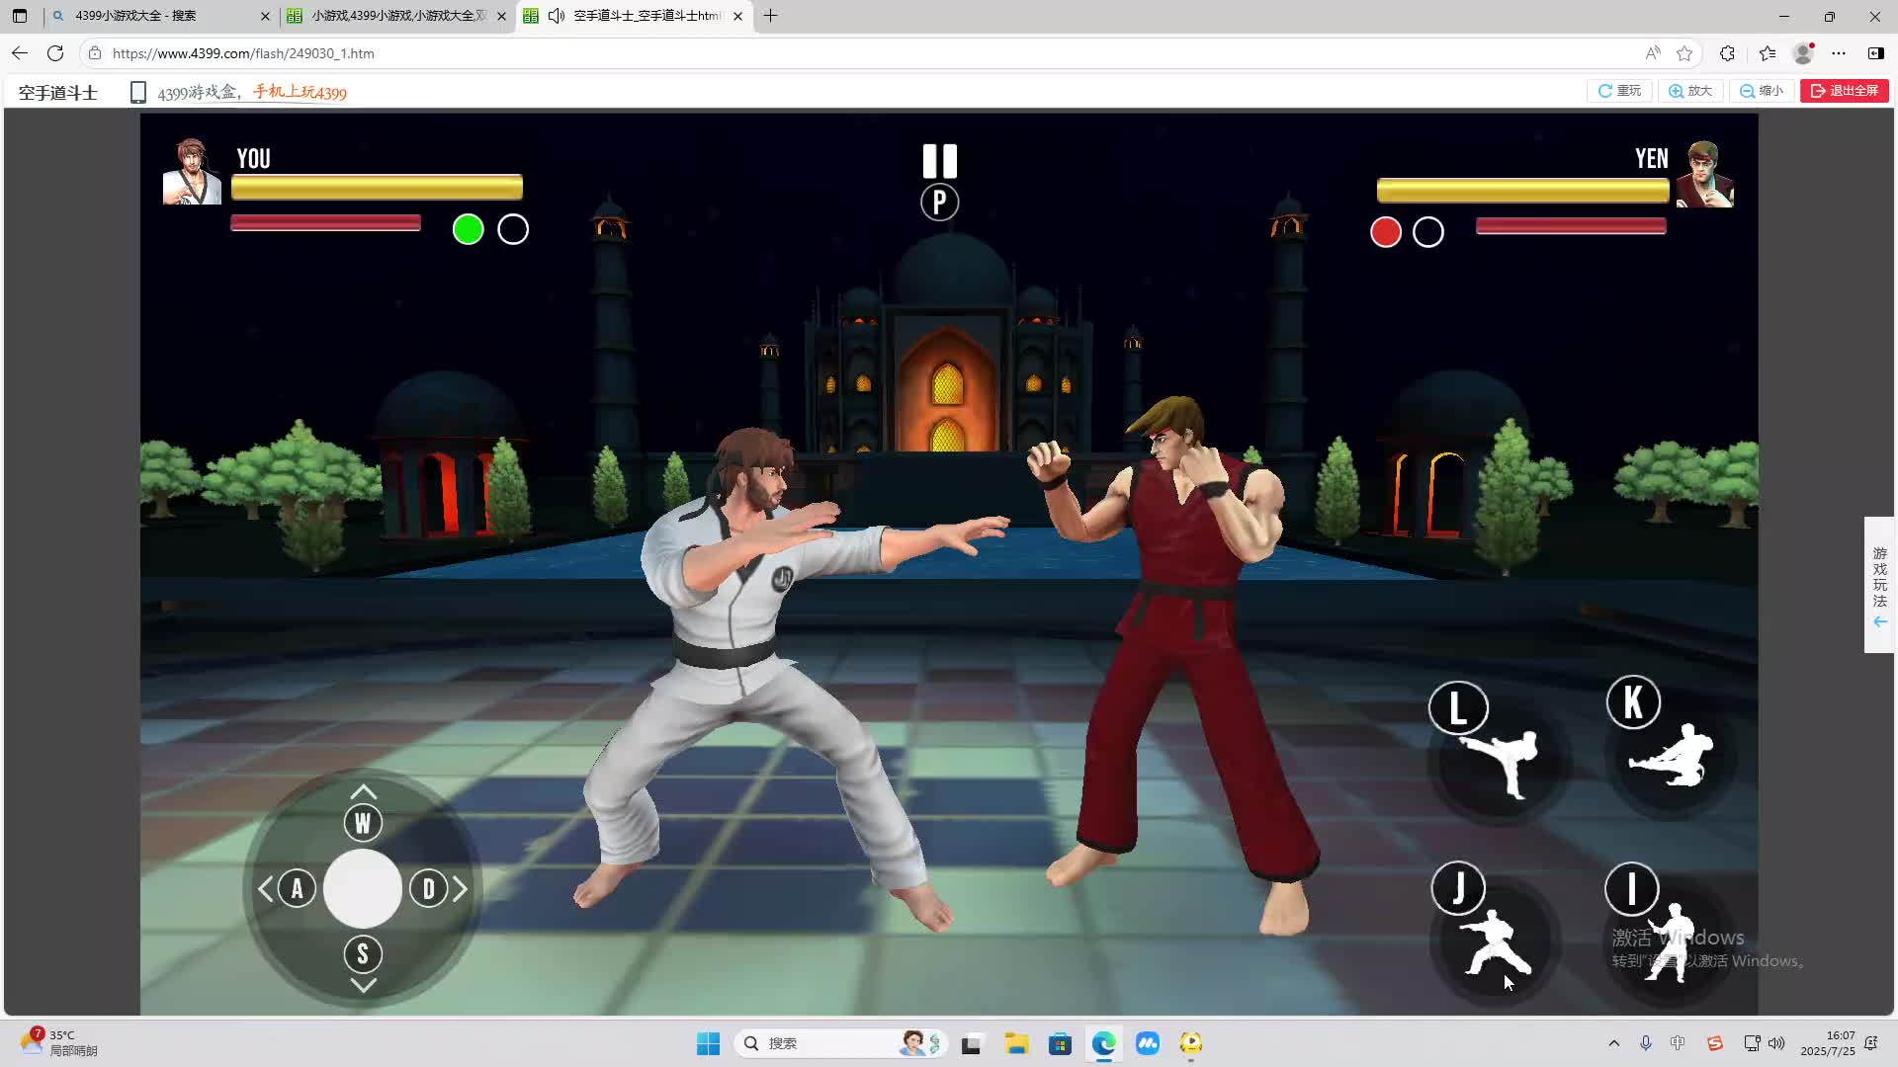The height and width of the screenshot is (1067, 1898).
Task: Click the 退出全屏 exit fullscreen button
Action: (x=1844, y=91)
